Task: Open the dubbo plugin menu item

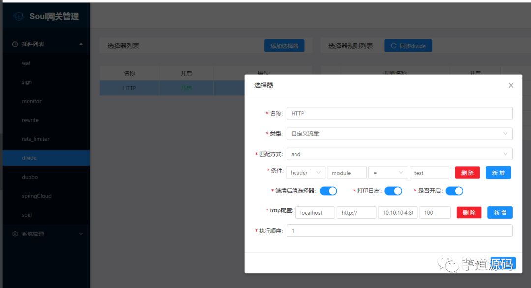Action: click(46, 177)
